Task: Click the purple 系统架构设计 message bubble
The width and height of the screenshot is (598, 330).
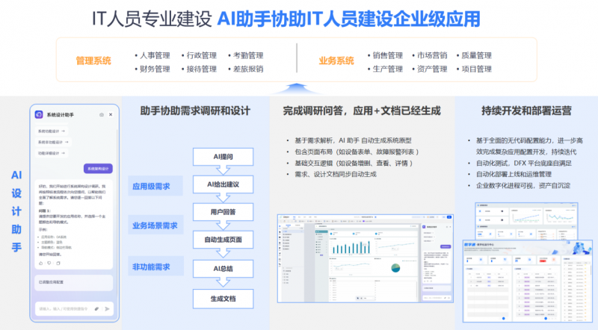Action: (x=97, y=168)
